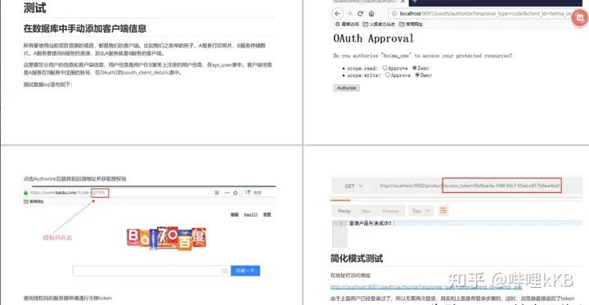Click the 'Do you authorize heima_one' text
The height and width of the screenshot is (305, 589).
tap(423, 56)
